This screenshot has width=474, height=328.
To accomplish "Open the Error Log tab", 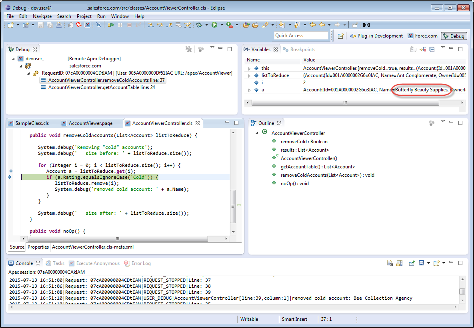I will coord(138,263).
